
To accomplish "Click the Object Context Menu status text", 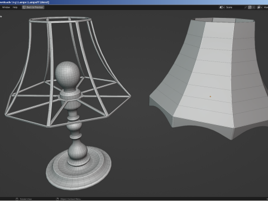I will (71, 199).
